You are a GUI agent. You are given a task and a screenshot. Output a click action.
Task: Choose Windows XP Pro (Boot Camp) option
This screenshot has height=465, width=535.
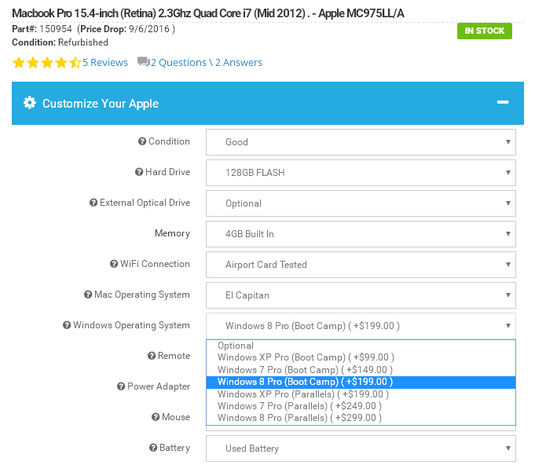click(361, 357)
